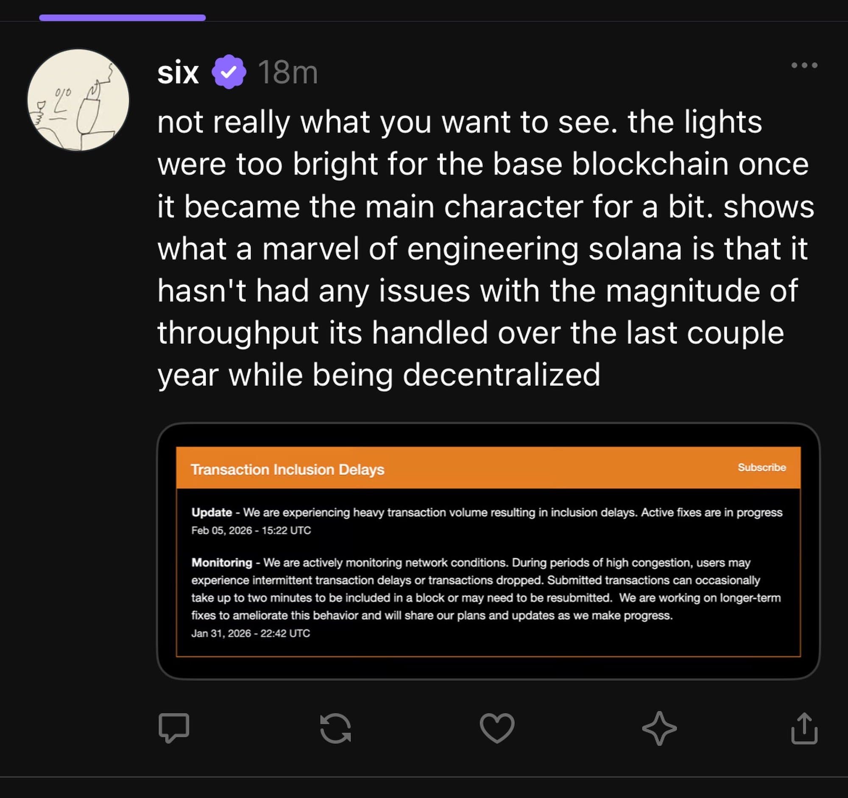This screenshot has height=798, width=848.
Task: Open the three-dot more options menu
Action: [804, 65]
